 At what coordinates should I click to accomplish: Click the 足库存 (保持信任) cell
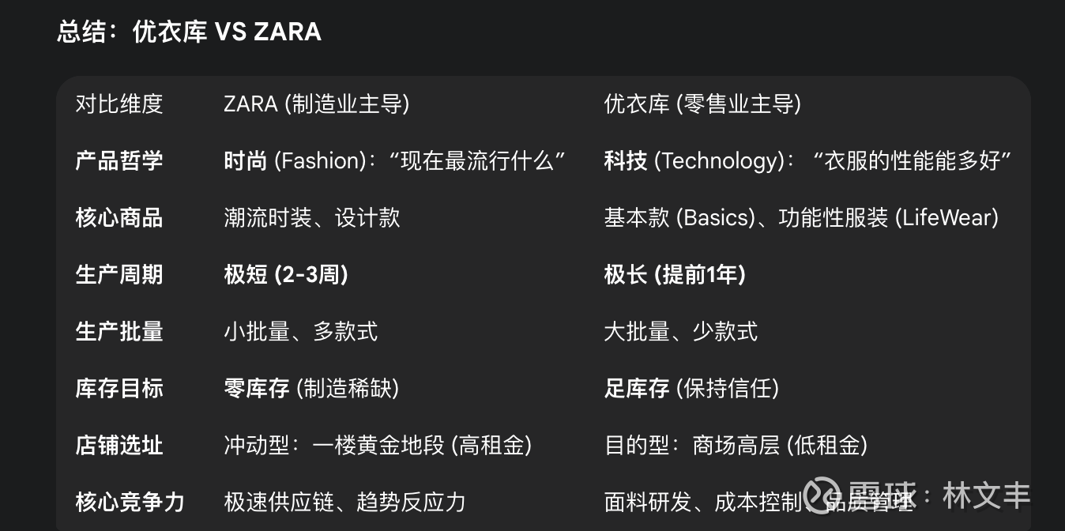point(691,388)
